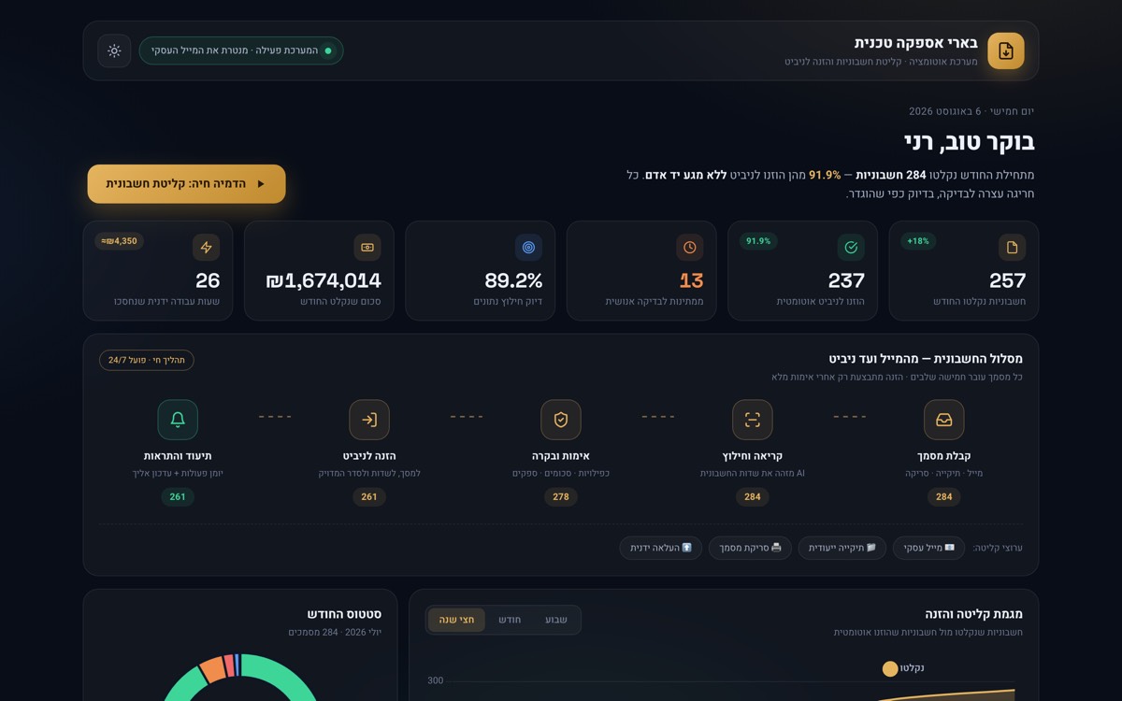Start the live demo הדמיה חיה button
Image resolution: width=1122 pixels, height=701 pixels.
187,184
